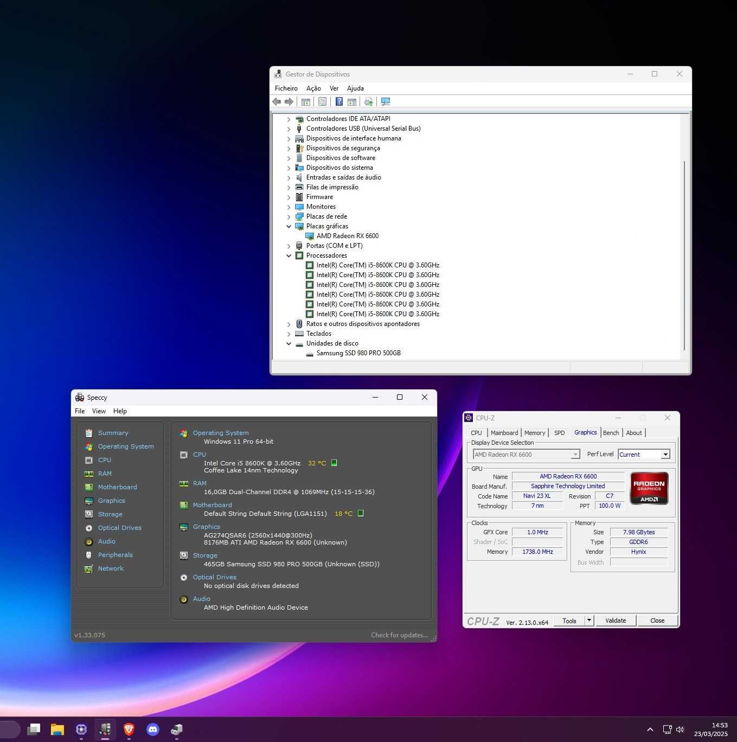
Task: Switch to CPU tab in CPU-Z
Action: tap(476, 433)
